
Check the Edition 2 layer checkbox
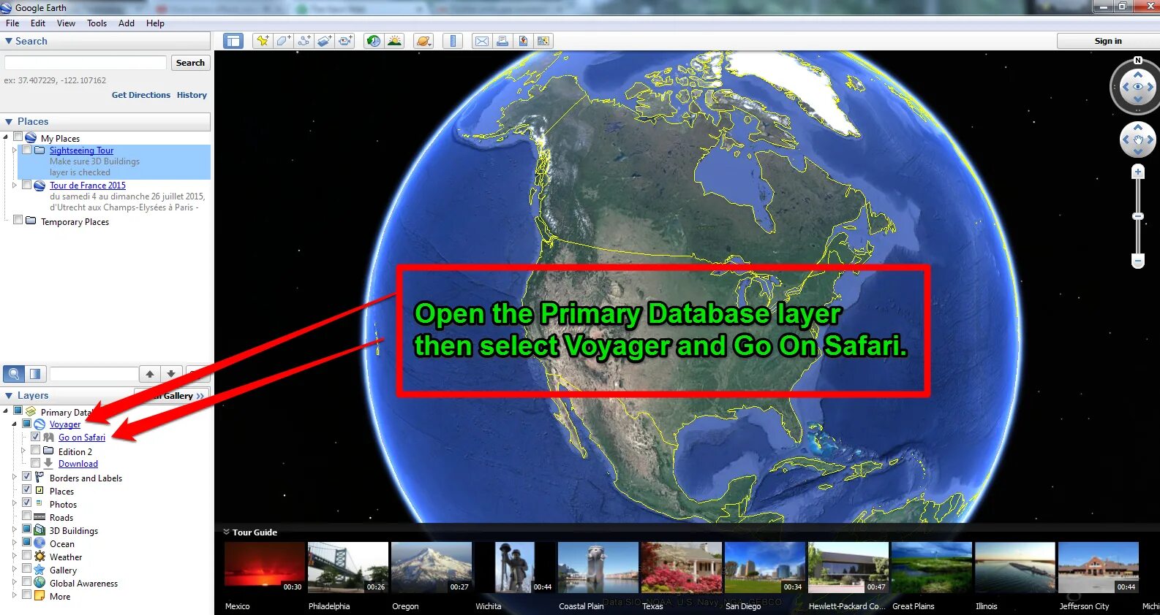(35, 451)
